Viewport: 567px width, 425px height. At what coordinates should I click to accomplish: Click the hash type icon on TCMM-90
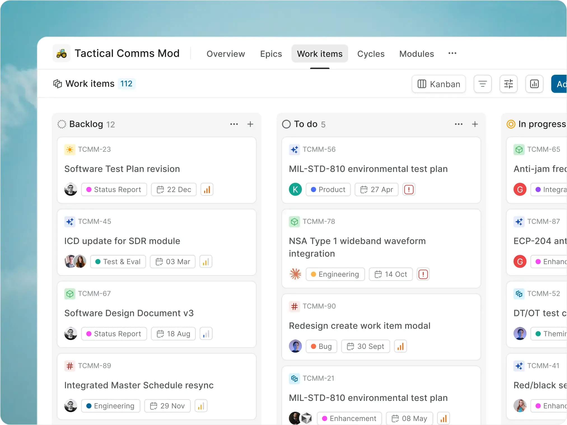pyautogui.click(x=294, y=306)
